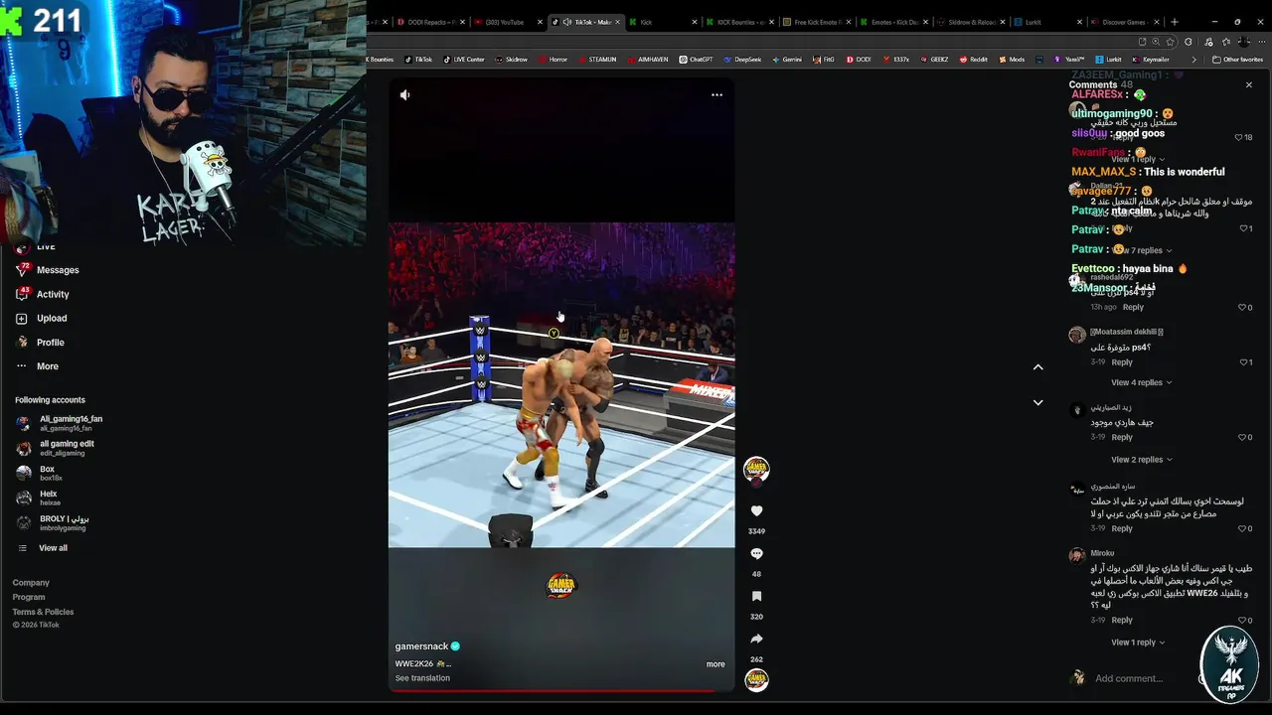The height and width of the screenshot is (715, 1272).
Task: Open the Box following account
Action: (x=40, y=473)
